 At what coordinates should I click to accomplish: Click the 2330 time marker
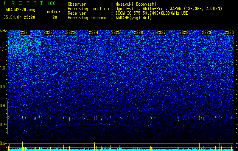coord(229,32)
